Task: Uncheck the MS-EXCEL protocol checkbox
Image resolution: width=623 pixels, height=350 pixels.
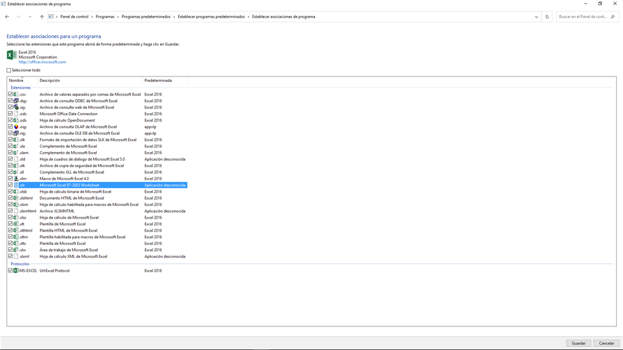Action: pyautogui.click(x=10, y=270)
